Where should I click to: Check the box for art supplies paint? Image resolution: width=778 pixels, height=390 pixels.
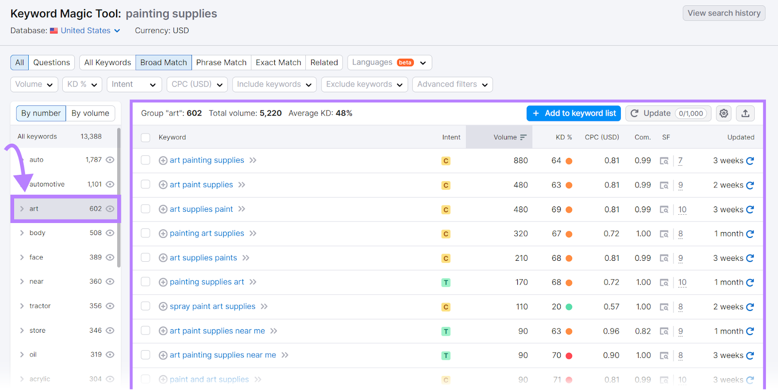click(x=145, y=209)
